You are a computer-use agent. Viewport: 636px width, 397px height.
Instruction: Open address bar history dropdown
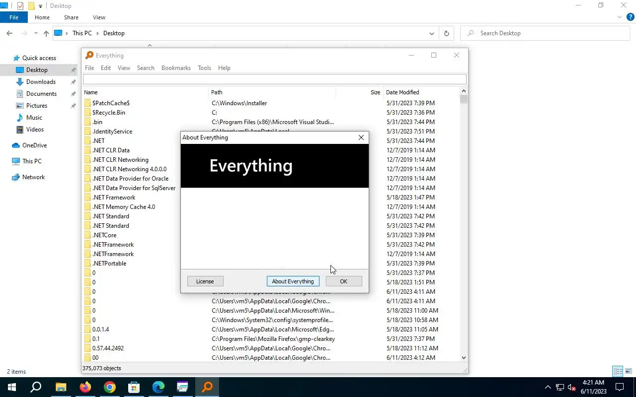point(431,33)
